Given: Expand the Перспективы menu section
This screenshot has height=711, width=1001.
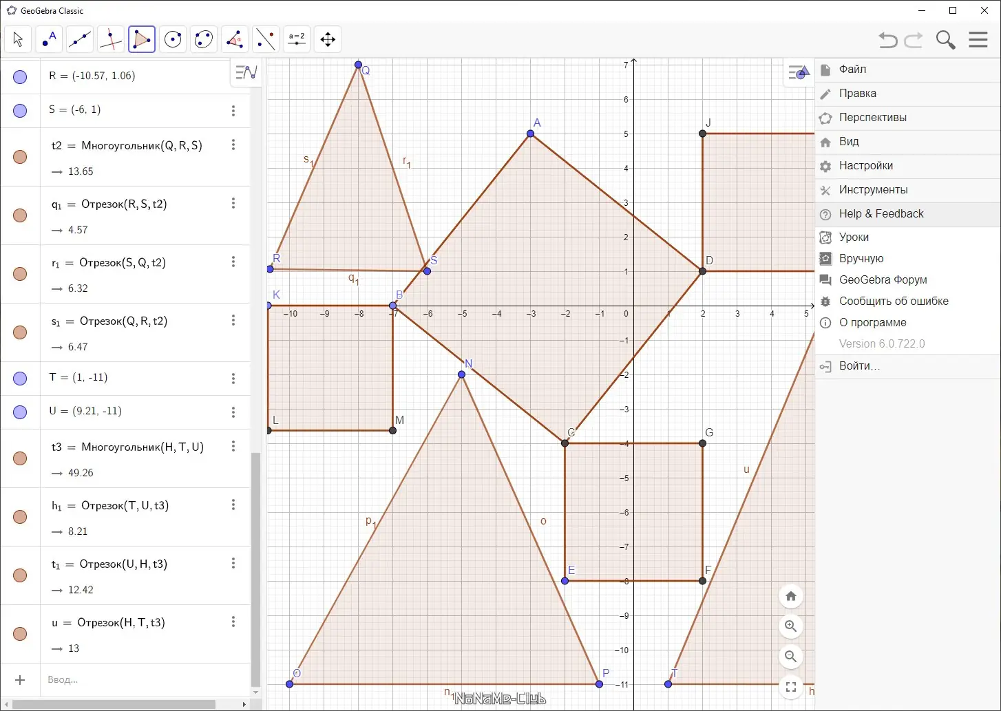Looking at the screenshot, I should click(x=907, y=118).
